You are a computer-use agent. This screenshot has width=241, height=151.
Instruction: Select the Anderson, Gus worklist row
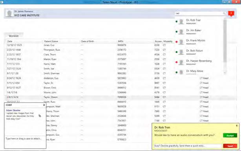click(120, 78)
